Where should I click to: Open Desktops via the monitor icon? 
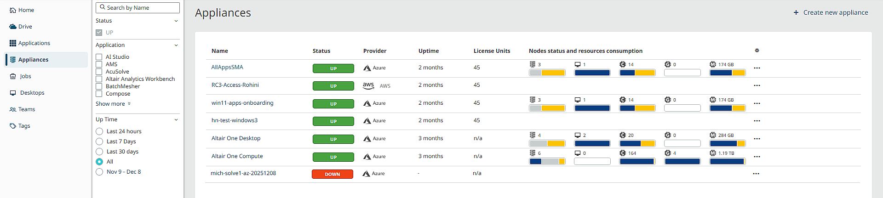(x=13, y=93)
